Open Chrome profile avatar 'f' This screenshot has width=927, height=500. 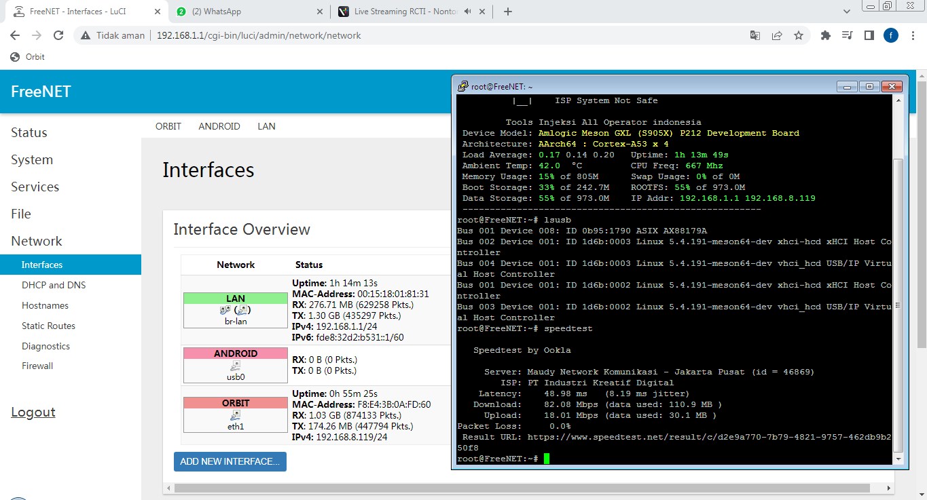[891, 35]
